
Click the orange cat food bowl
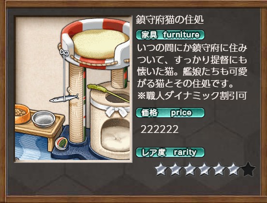click(22, 114)
